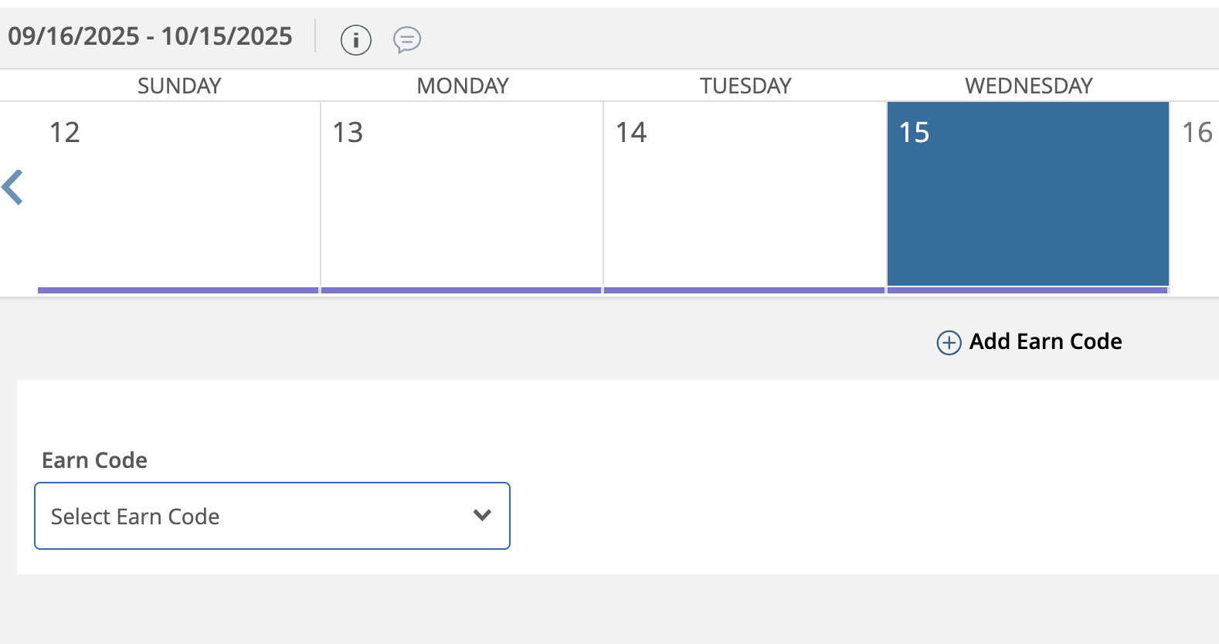Choose Tuesday the 14th day cell
The height and width of the screenshot is (644, 1219).
[x=744, y=193]
